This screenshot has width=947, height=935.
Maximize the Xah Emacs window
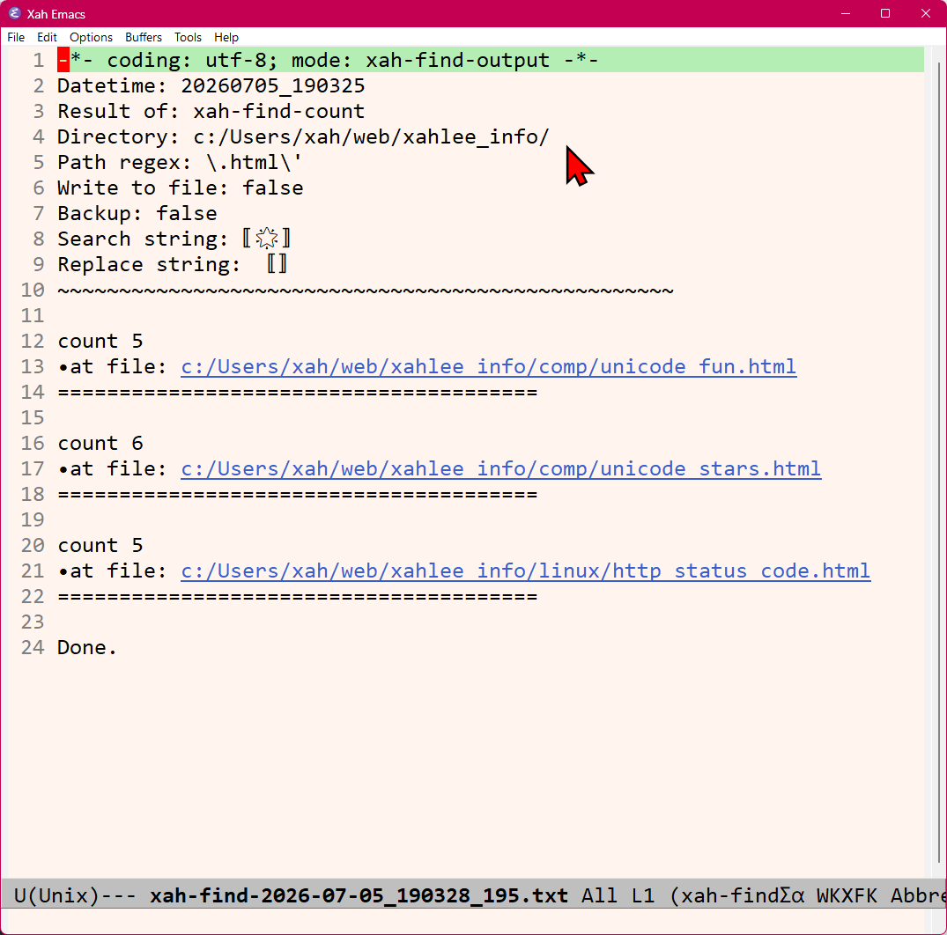tap(885, 13)
